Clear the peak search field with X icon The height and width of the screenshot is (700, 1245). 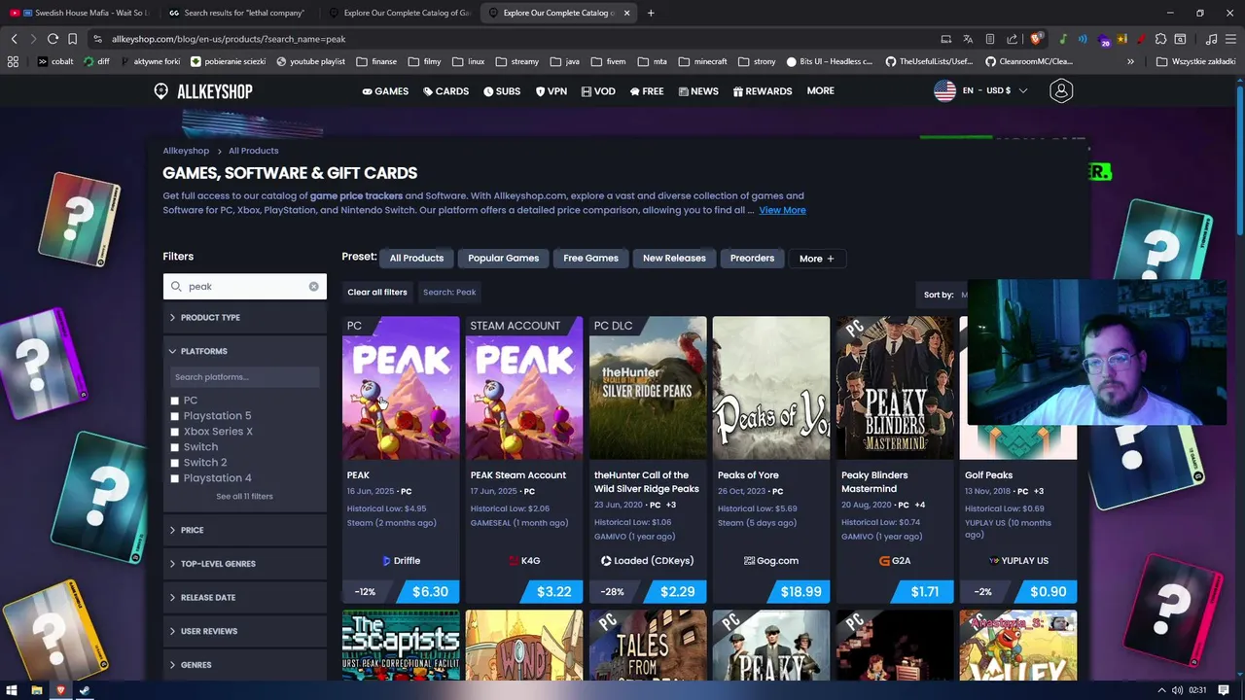point(313,287)
